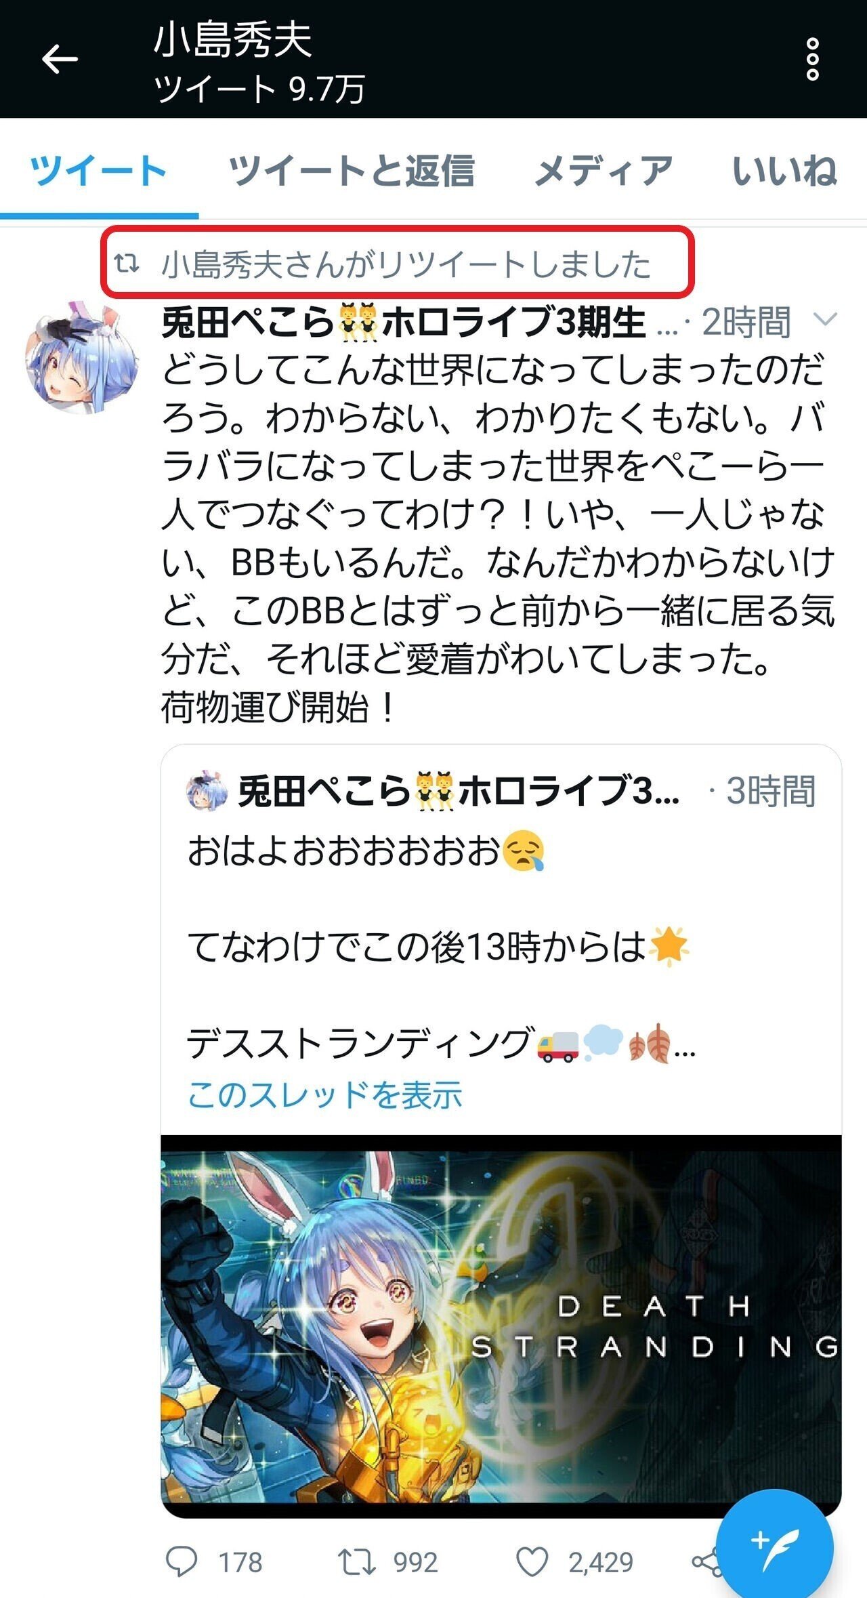This screenshot has width=867, height=1598.
Task: Open the このスレッドを表示 link
Action: [324, 1094]
